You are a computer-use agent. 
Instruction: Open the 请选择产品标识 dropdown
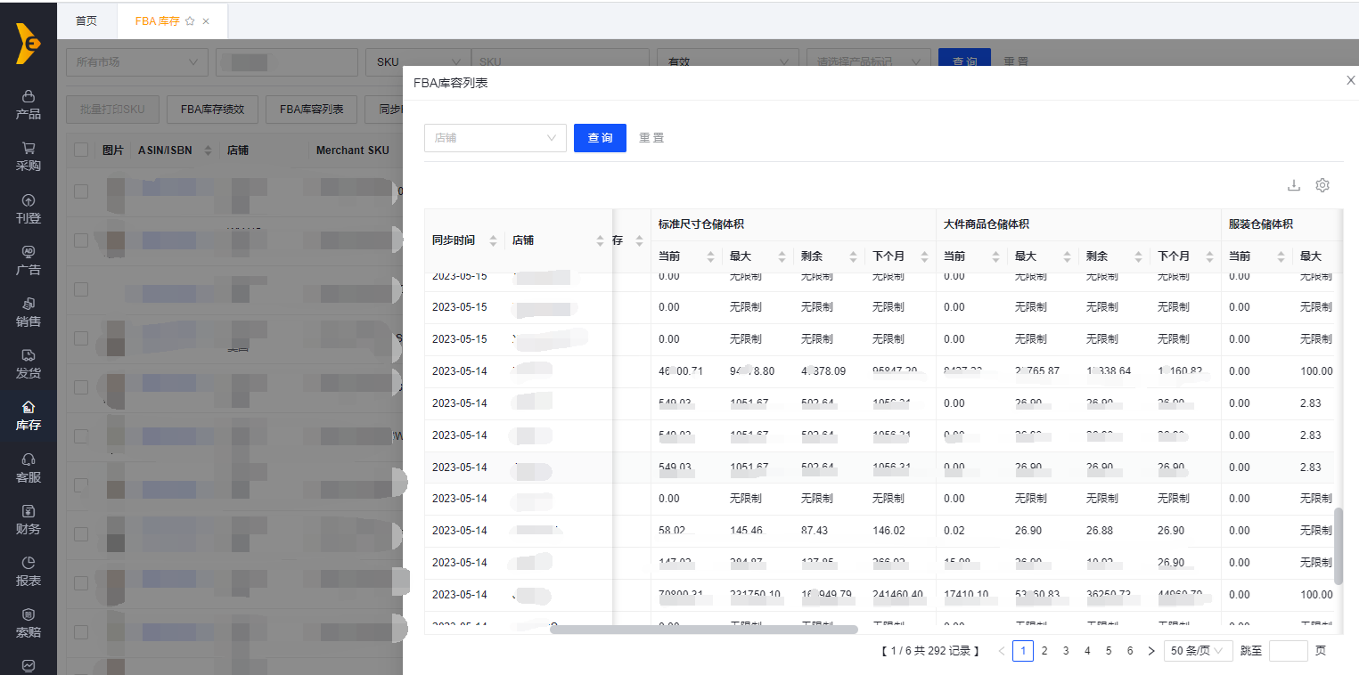[869, 62]
